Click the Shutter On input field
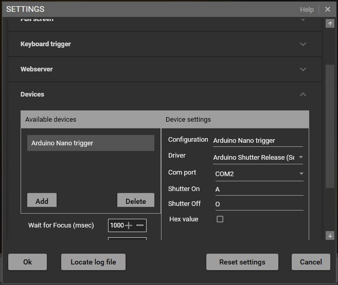The image size is (338, 285). click(x=258, y=189)
